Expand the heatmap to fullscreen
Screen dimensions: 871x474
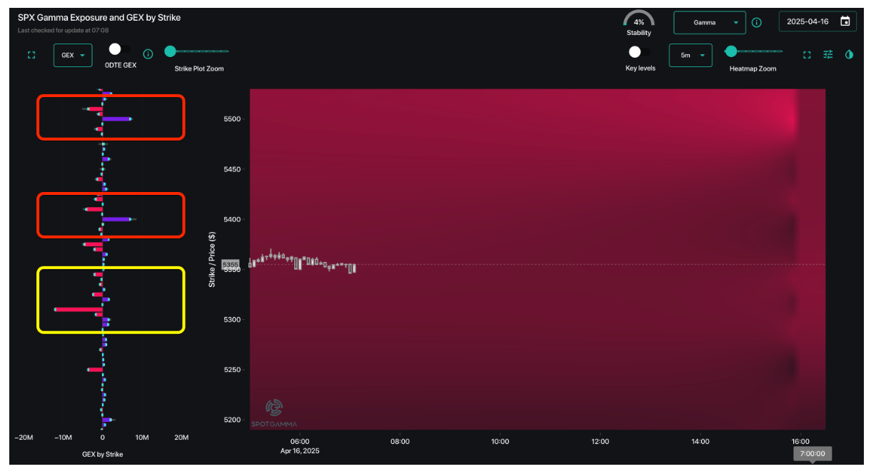pyautogui.click(x=807, y=55)
